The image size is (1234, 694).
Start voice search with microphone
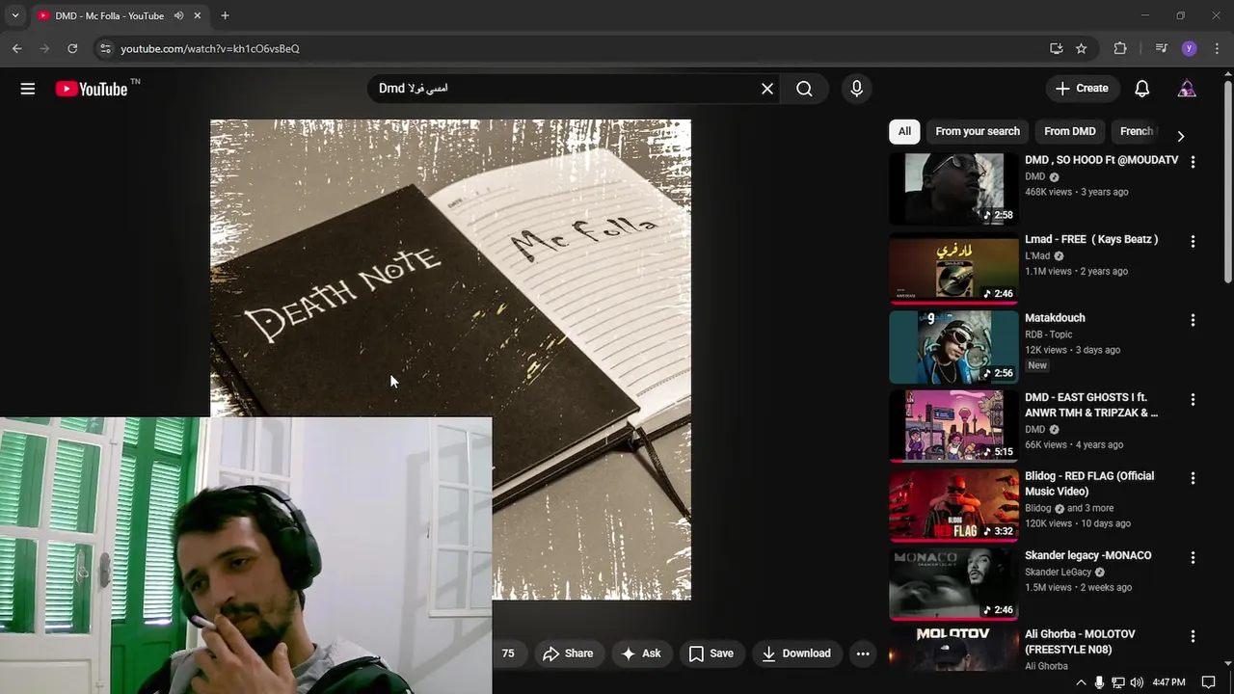[x=856, y=89]
